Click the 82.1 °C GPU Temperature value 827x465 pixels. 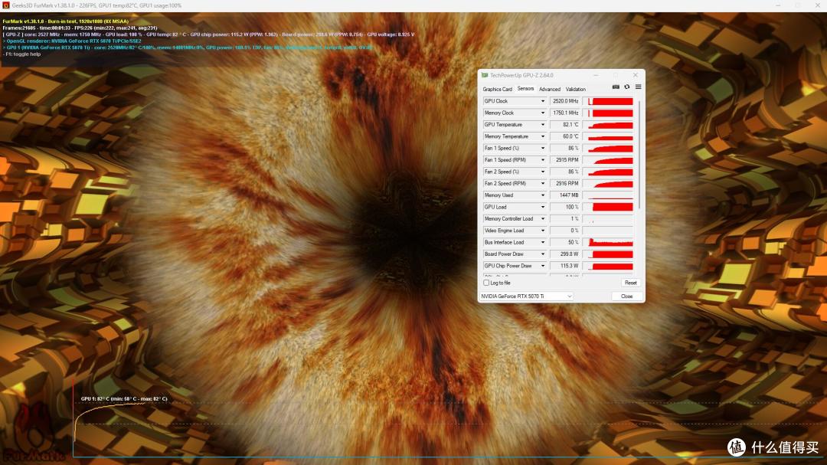coord(565,125)
